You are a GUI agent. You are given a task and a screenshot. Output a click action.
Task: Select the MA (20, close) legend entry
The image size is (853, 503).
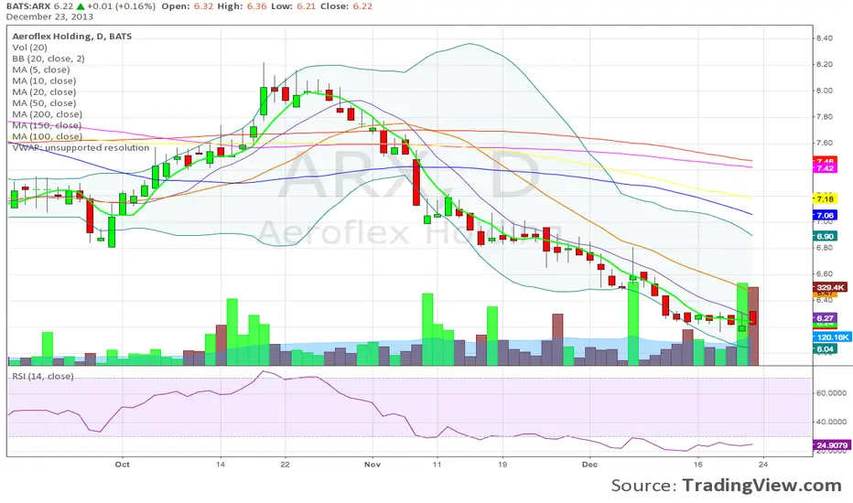(x=44, y=91)
